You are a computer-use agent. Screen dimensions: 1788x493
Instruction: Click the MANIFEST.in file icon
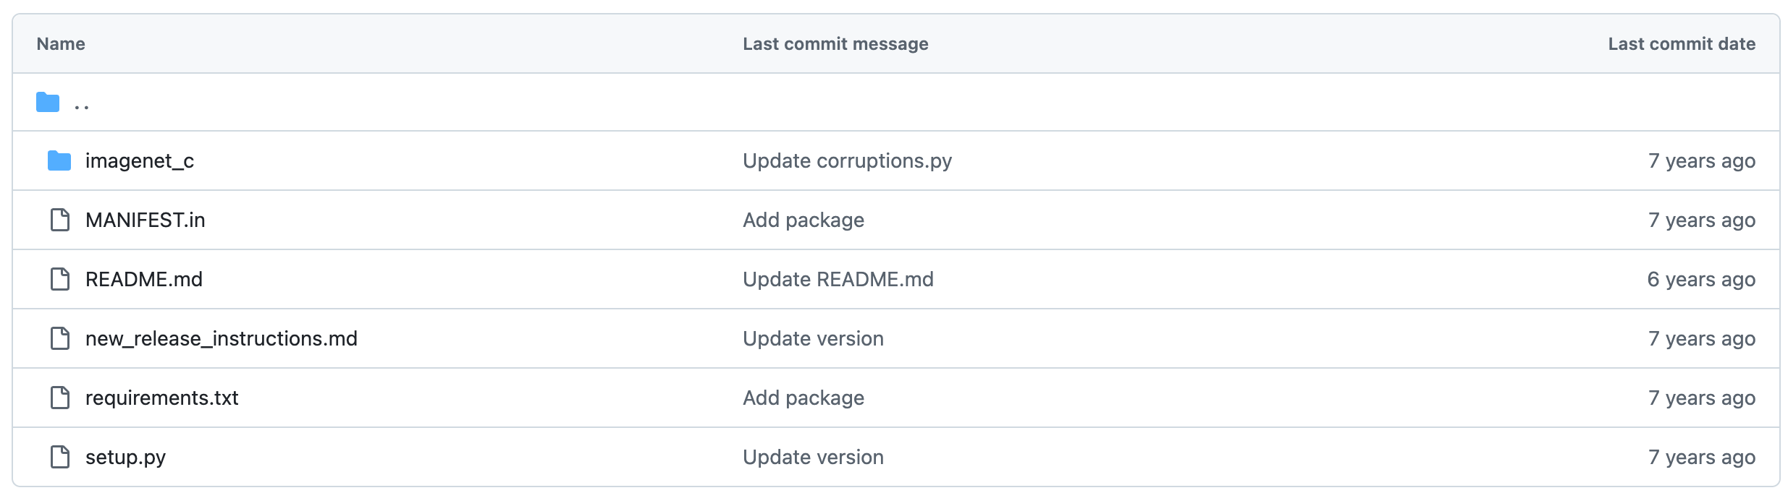click(x=60, y=220)
